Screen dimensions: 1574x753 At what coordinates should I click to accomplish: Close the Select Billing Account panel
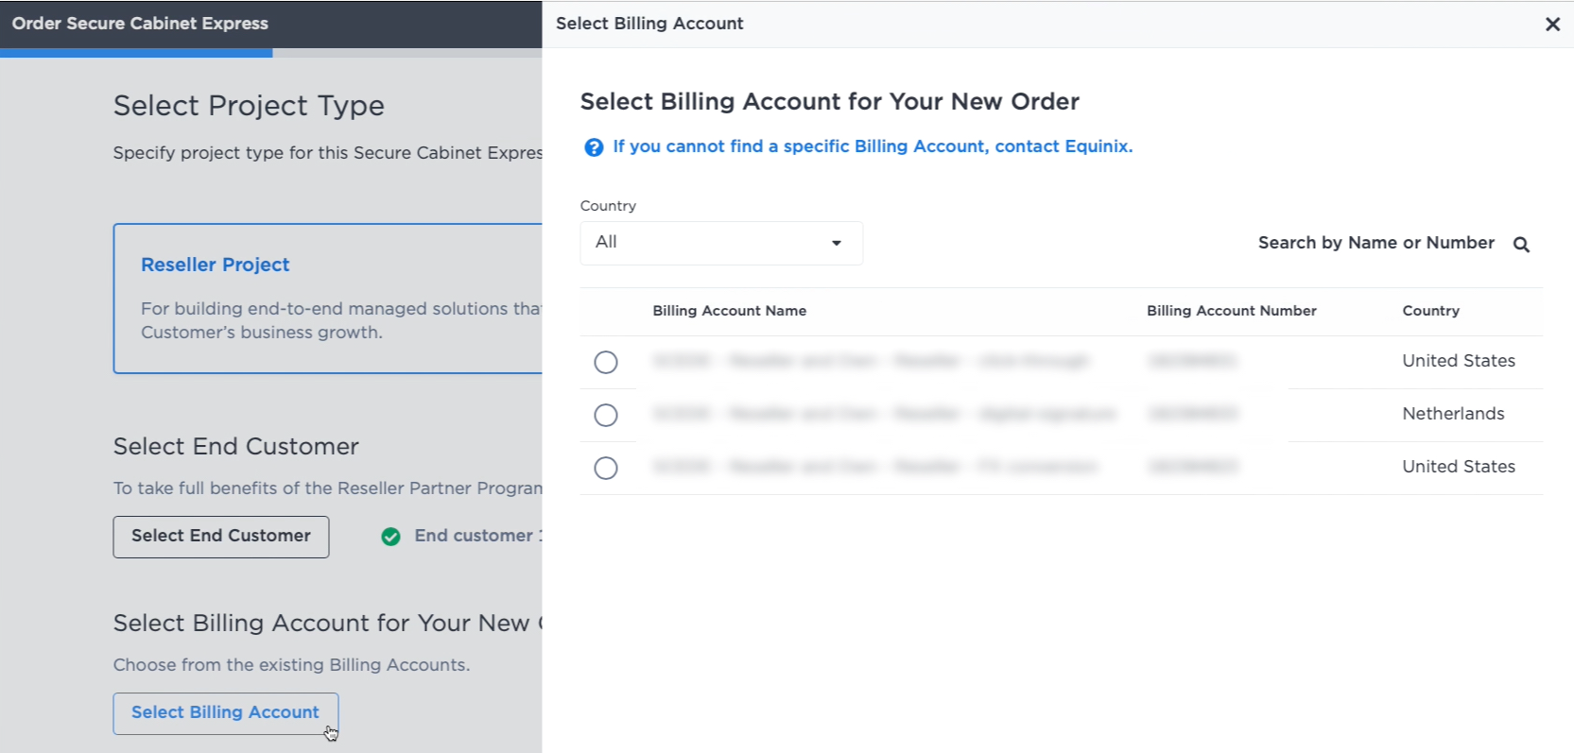(1552, 25)
